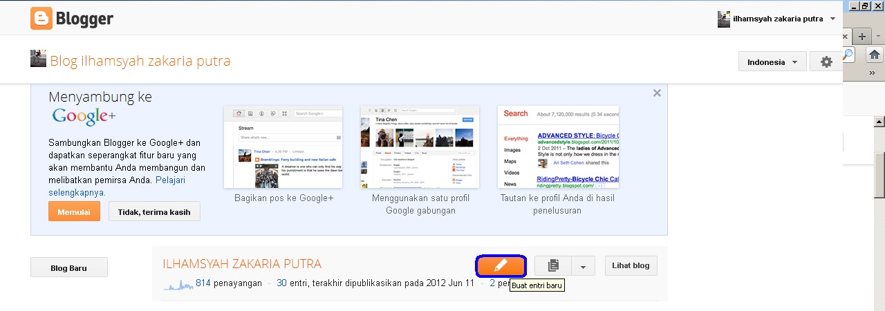This screenshot has height=311, width=885.
Task: Click the 814 pageviews count link
Action: pos(203,283)
